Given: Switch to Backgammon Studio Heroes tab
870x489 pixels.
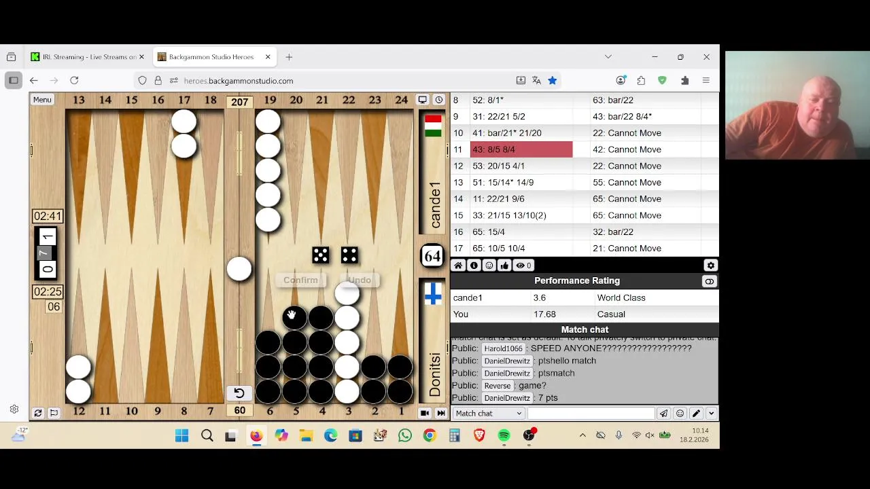Looking at the screenshot, I should click(x=214, y=57).
